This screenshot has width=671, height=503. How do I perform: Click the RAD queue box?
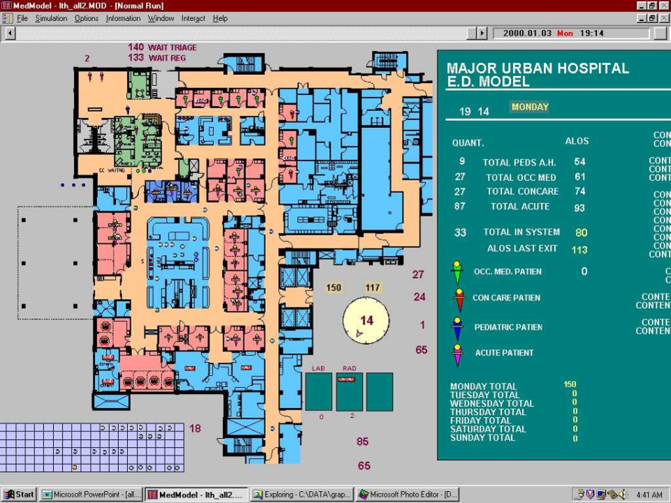[349, 391]
